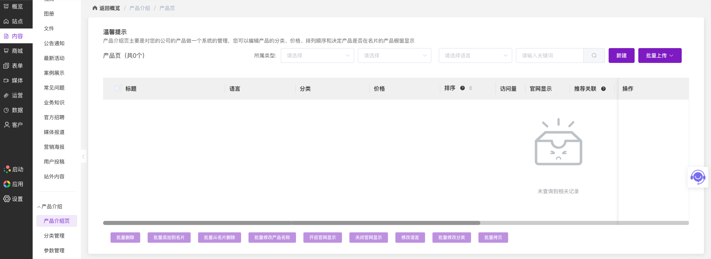Expand the 批量上传 dropdown button

point(659,55)
